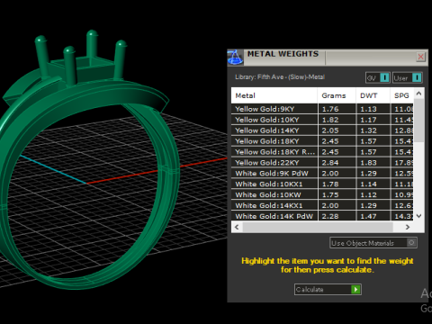
Task: Select the Yellow Gold:18KY row
Action: [x=322, y=141]
